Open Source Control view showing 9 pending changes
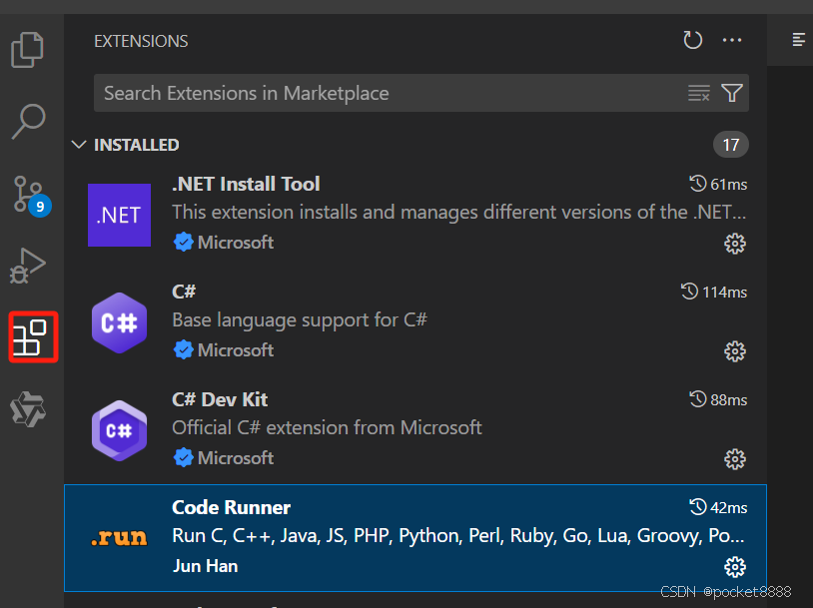813x608 pixels. coord(28,193)
